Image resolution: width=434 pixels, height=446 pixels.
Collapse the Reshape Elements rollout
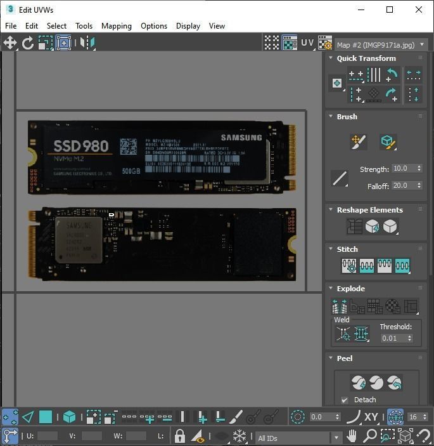tap(331, 209)
